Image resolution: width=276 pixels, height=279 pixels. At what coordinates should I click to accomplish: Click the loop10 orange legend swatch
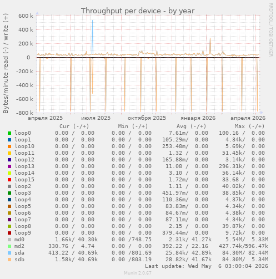click(x=9, y=146)
